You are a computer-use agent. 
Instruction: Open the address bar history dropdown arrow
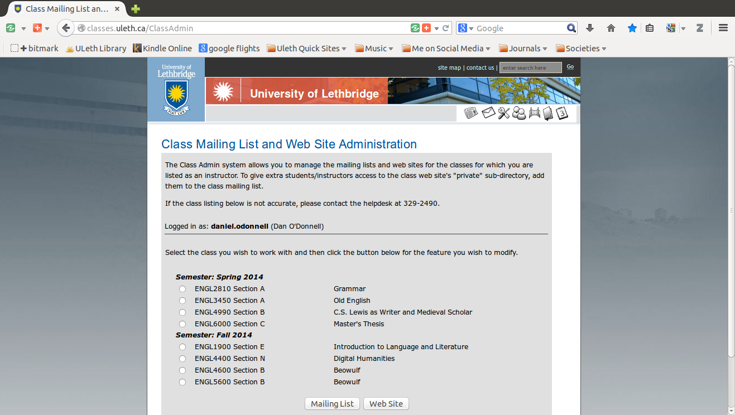pos(436,28)
